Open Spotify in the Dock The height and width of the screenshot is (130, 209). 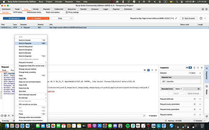[128, 126]
